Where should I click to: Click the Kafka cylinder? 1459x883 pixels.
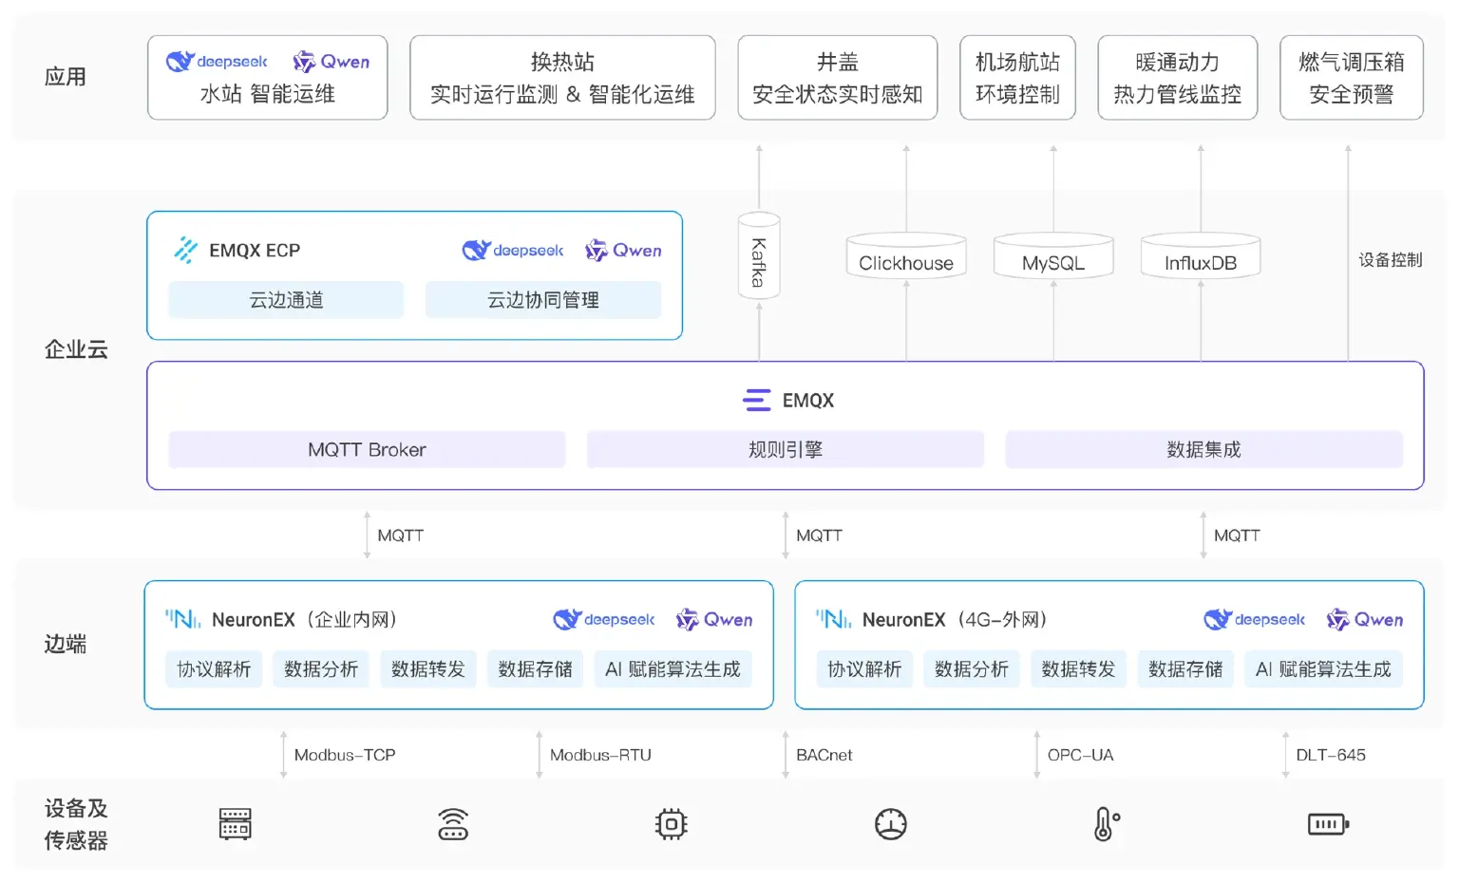point(759,256)
